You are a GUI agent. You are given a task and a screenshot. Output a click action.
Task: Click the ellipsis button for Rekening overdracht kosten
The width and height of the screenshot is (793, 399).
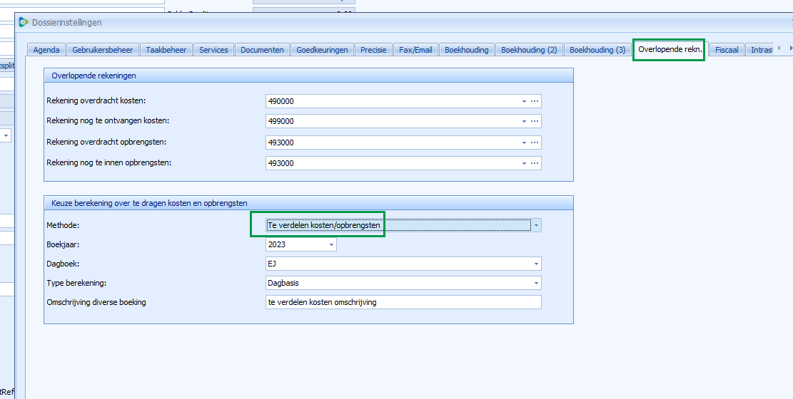click(x=534, y=101)
